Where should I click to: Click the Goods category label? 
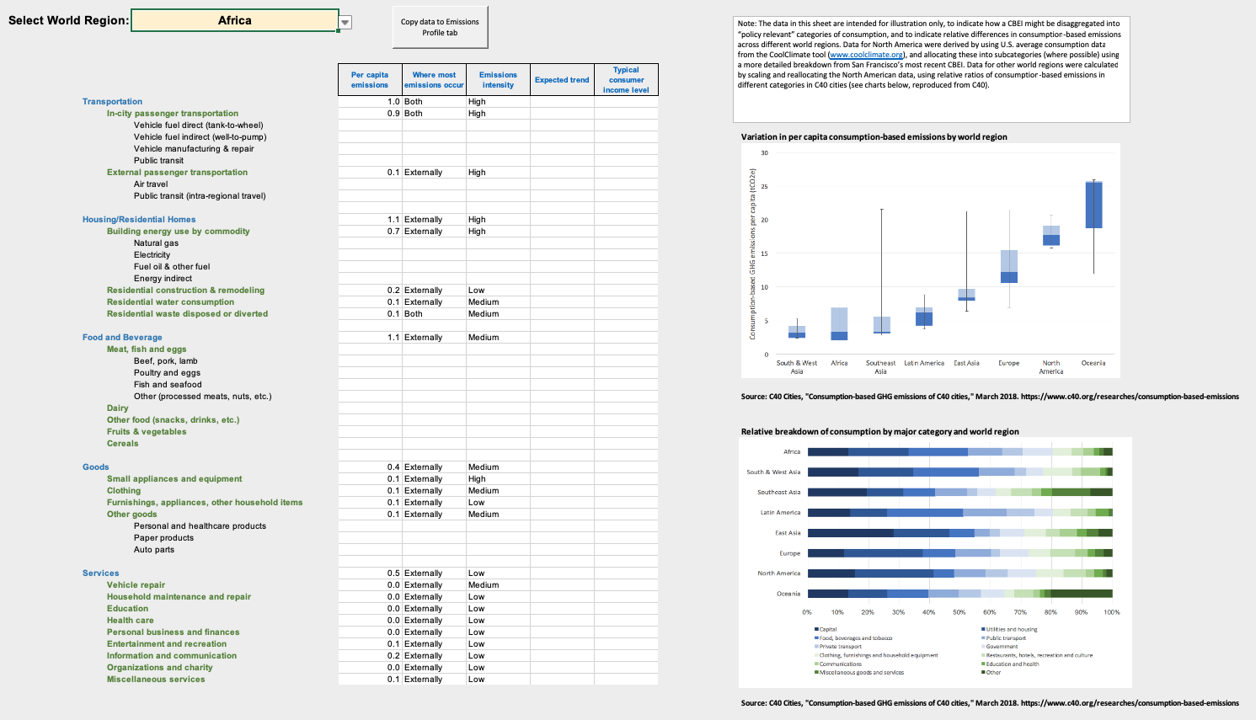coord(96,467)
